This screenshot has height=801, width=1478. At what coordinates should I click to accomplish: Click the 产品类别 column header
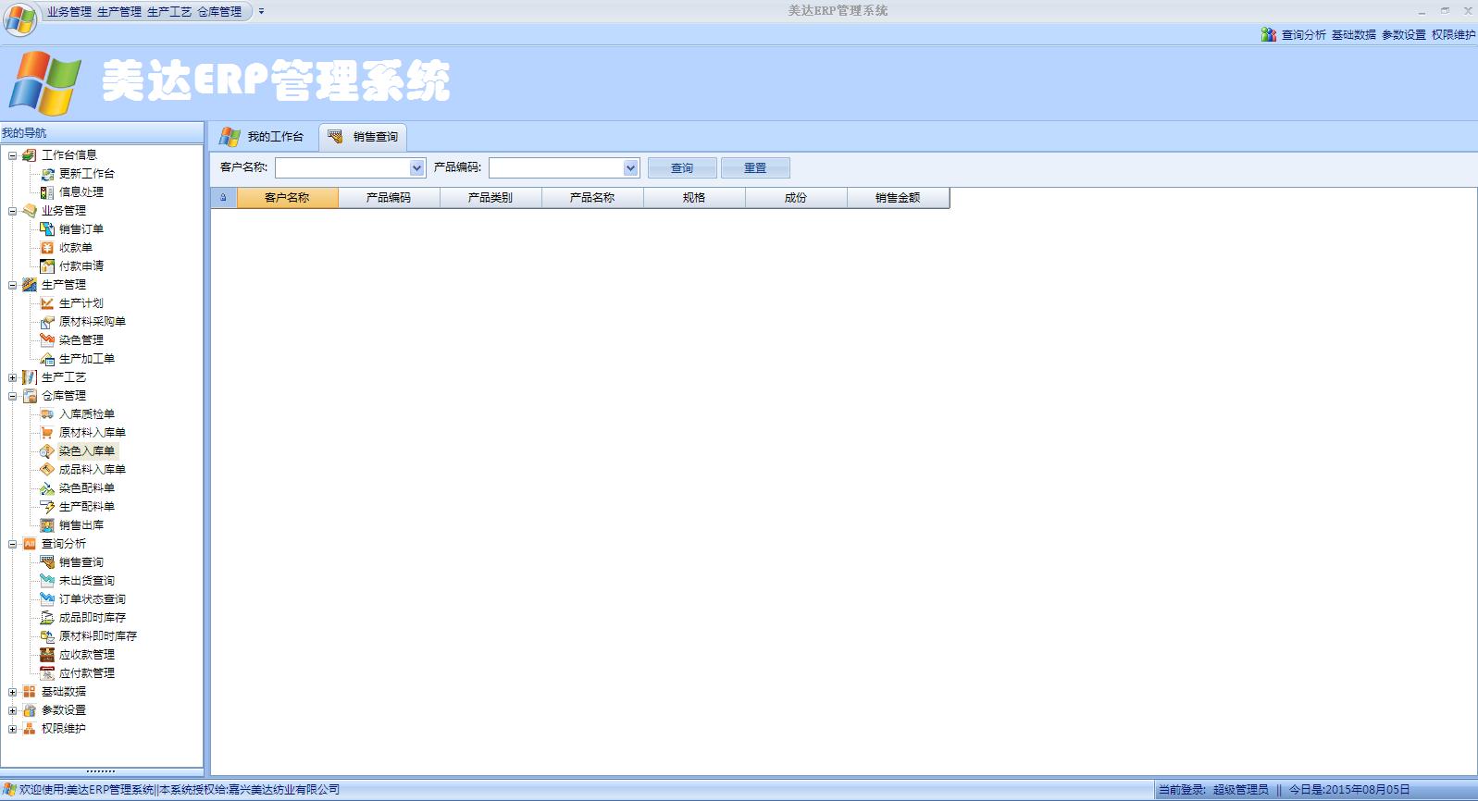(491, 198)
